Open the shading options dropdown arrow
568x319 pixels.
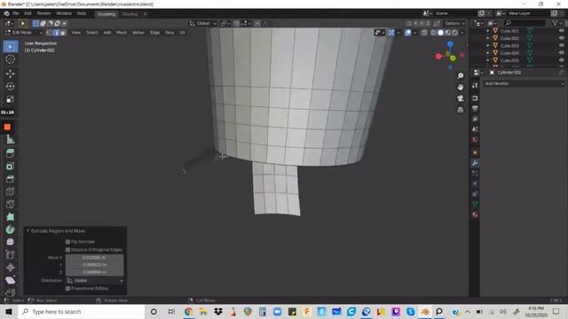pos(461,33)
